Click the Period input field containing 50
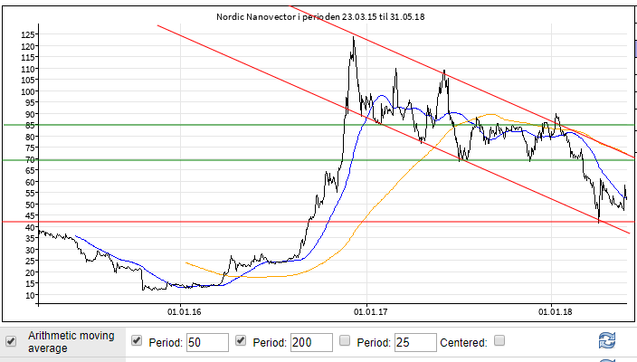This screenshot has height=362, width=637. click(207, 342)
